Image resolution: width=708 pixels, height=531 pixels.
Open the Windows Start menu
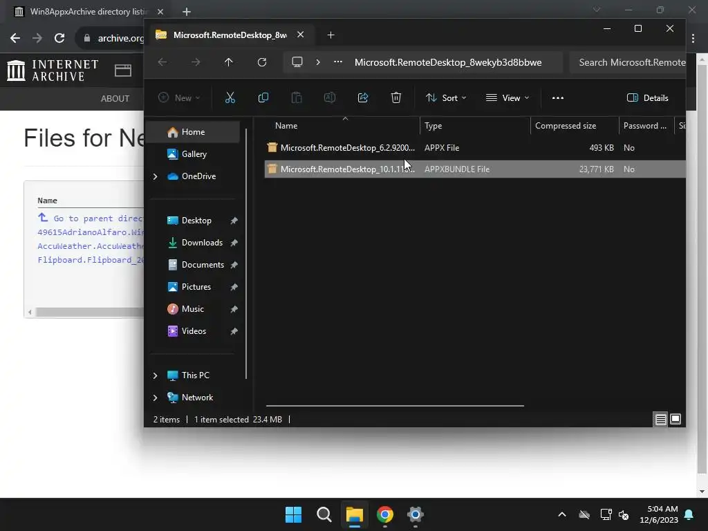coord(293,514)
